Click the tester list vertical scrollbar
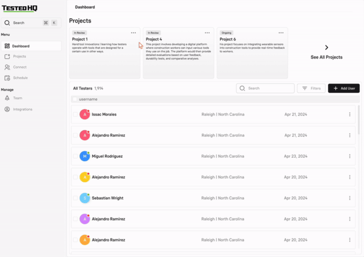The width and height of the screenshot is (364, 257). tap(358, 121)
